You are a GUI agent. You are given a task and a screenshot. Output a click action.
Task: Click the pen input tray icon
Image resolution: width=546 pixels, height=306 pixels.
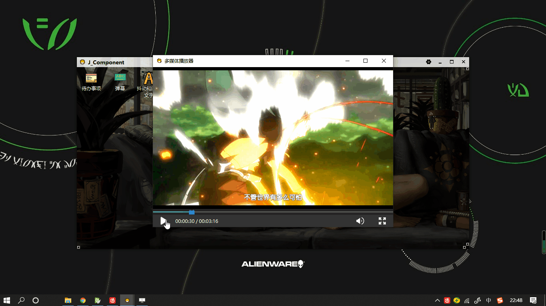[478, 300]
